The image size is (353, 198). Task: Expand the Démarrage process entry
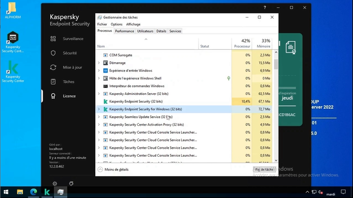99,63
